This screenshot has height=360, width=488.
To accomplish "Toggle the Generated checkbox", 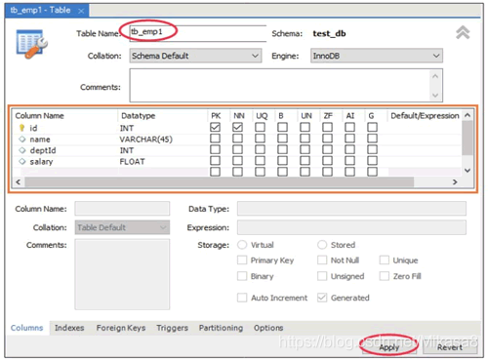I will (x=322, y=298).
